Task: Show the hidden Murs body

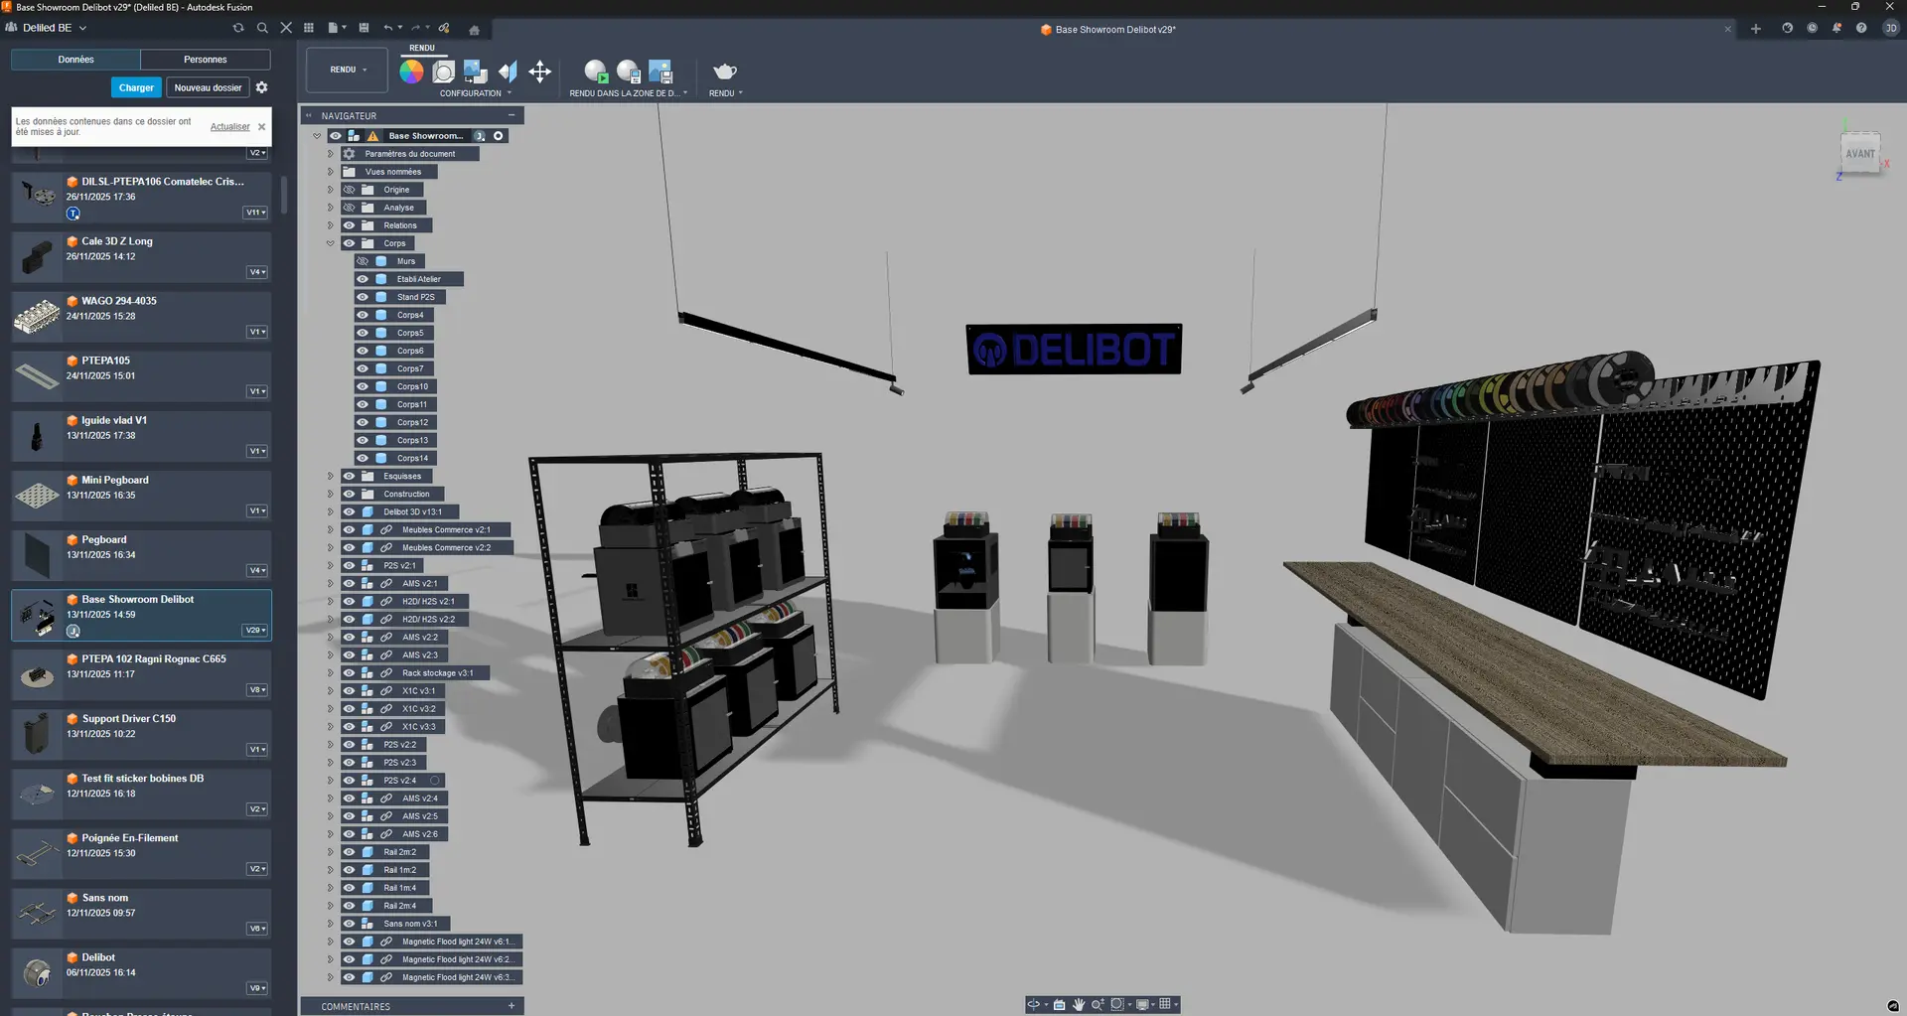Action: pyautogui.click(x=363, y=261)
